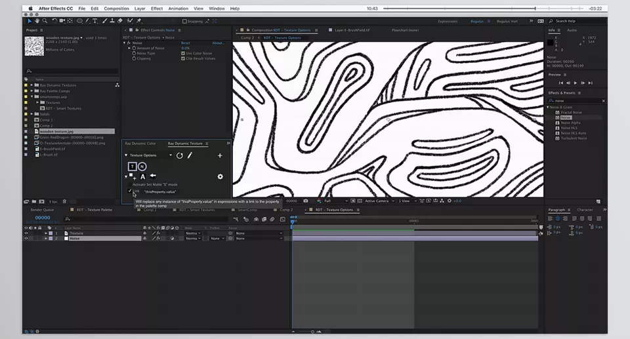
Task: Hide the Noise layer with eye icon
Action: [x=26, y=238]
